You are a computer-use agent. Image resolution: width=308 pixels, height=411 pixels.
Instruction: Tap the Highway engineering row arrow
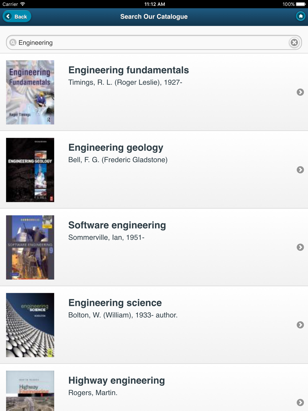(300, 402)
